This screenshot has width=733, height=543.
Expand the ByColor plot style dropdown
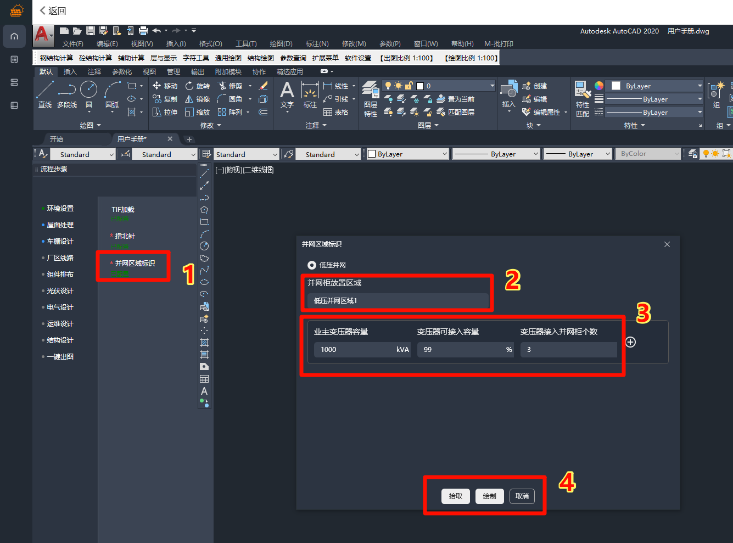coord(648,154)
